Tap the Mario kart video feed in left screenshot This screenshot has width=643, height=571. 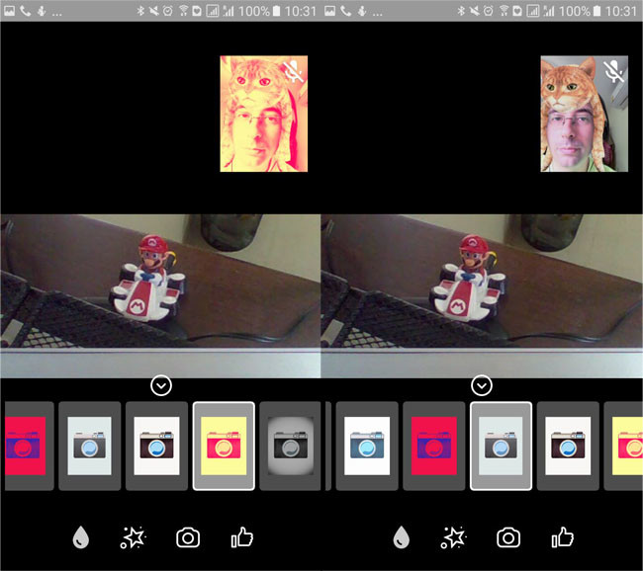(x=160, y=295)
